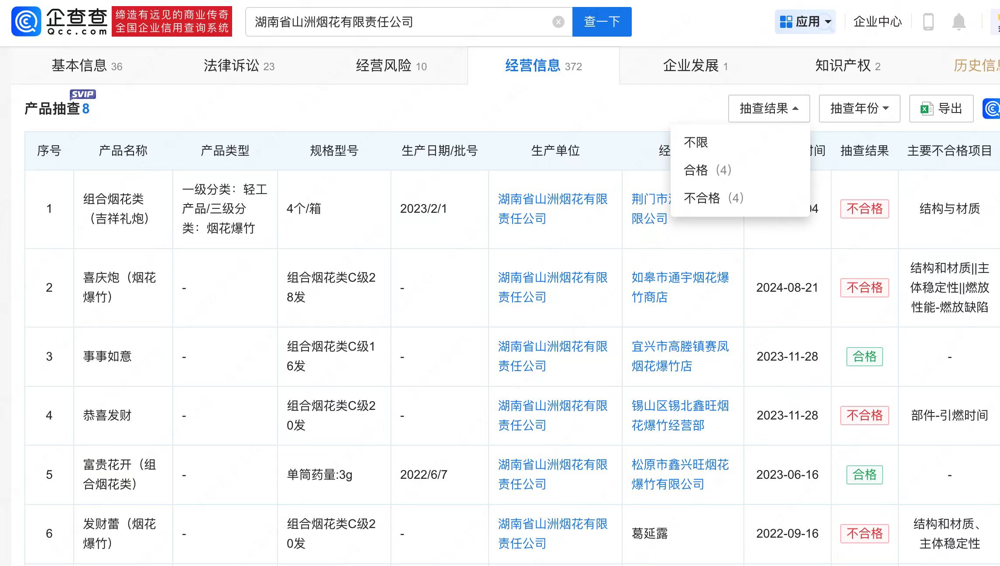Click the blue Qcc icon beside export
The image size is (1000, 566).
[992, 109]
